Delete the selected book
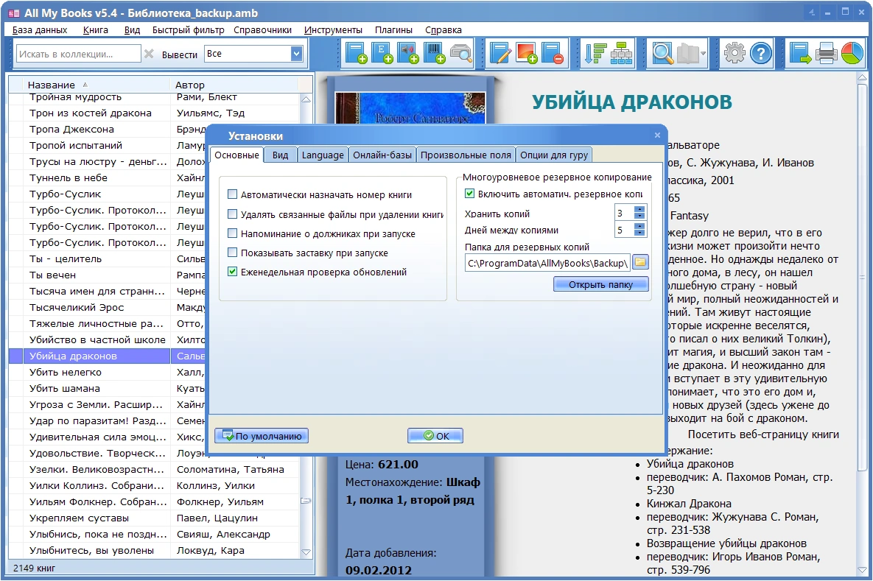This screenshot has width=873, height=581. (550, 53)
